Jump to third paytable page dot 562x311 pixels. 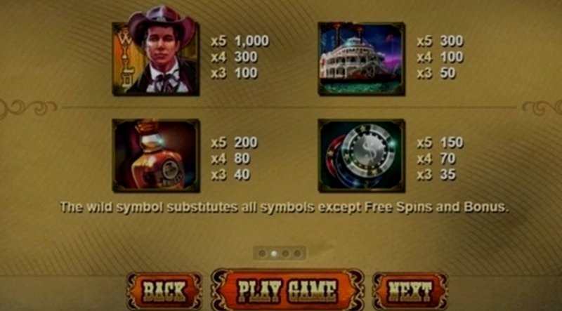tap(285, 253)
